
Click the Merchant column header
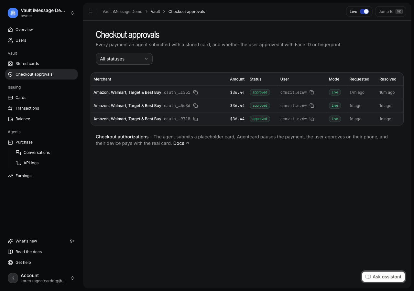(102, 79)
